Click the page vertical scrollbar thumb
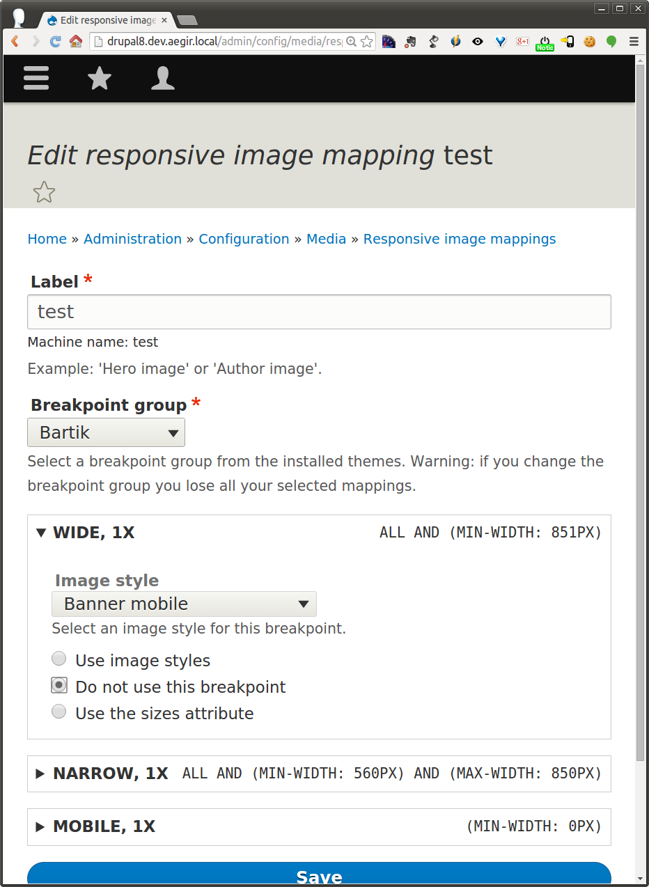Image resolution: width=649 pixels, height=887 pixels. point(640,418)
